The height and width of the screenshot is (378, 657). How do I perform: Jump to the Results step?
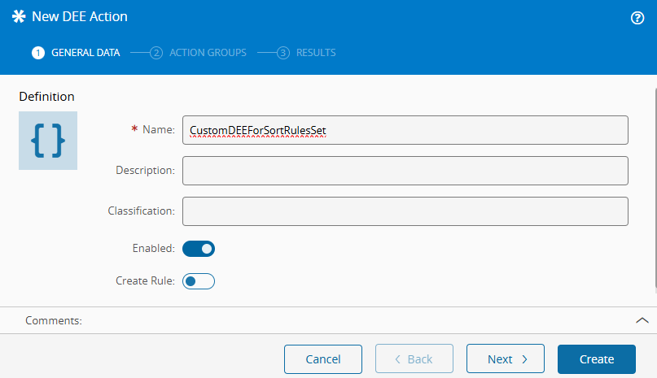coord(315,53)
